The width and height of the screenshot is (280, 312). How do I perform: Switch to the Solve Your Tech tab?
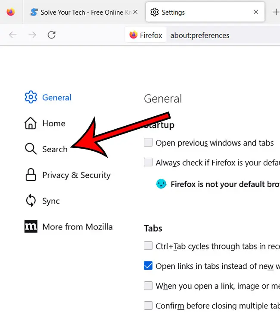pyautogui.click(x=84, y=13)
